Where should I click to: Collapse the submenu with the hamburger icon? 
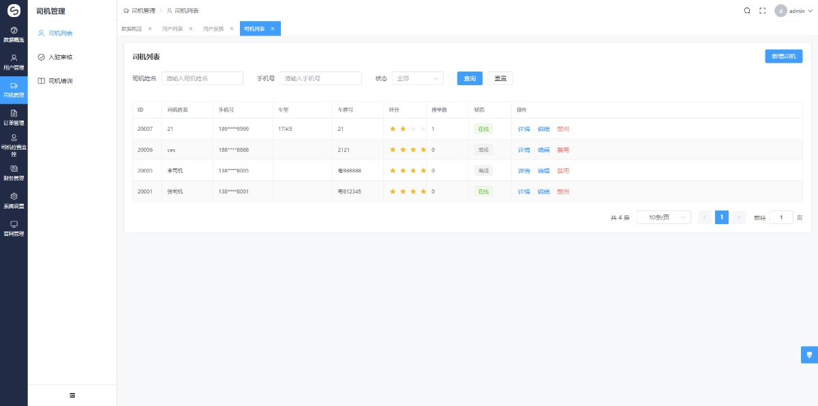click(72, 395)
